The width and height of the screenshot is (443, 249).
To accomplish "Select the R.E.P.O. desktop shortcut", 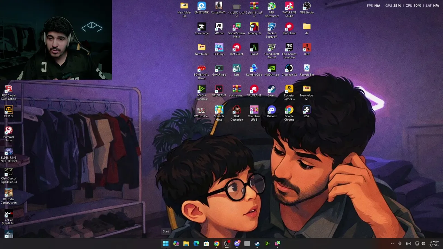I will click(x=9, y=112).
